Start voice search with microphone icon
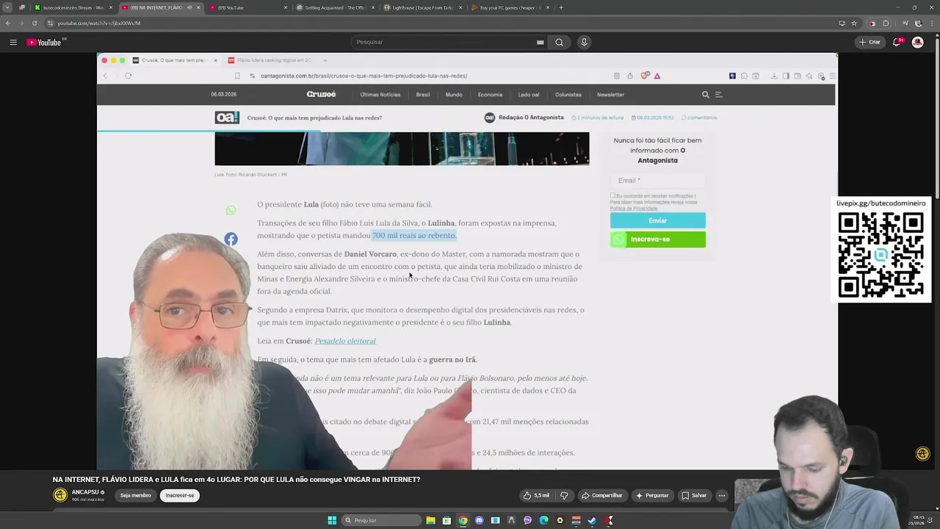Viewport: 940px width, 529px height. 584,42
